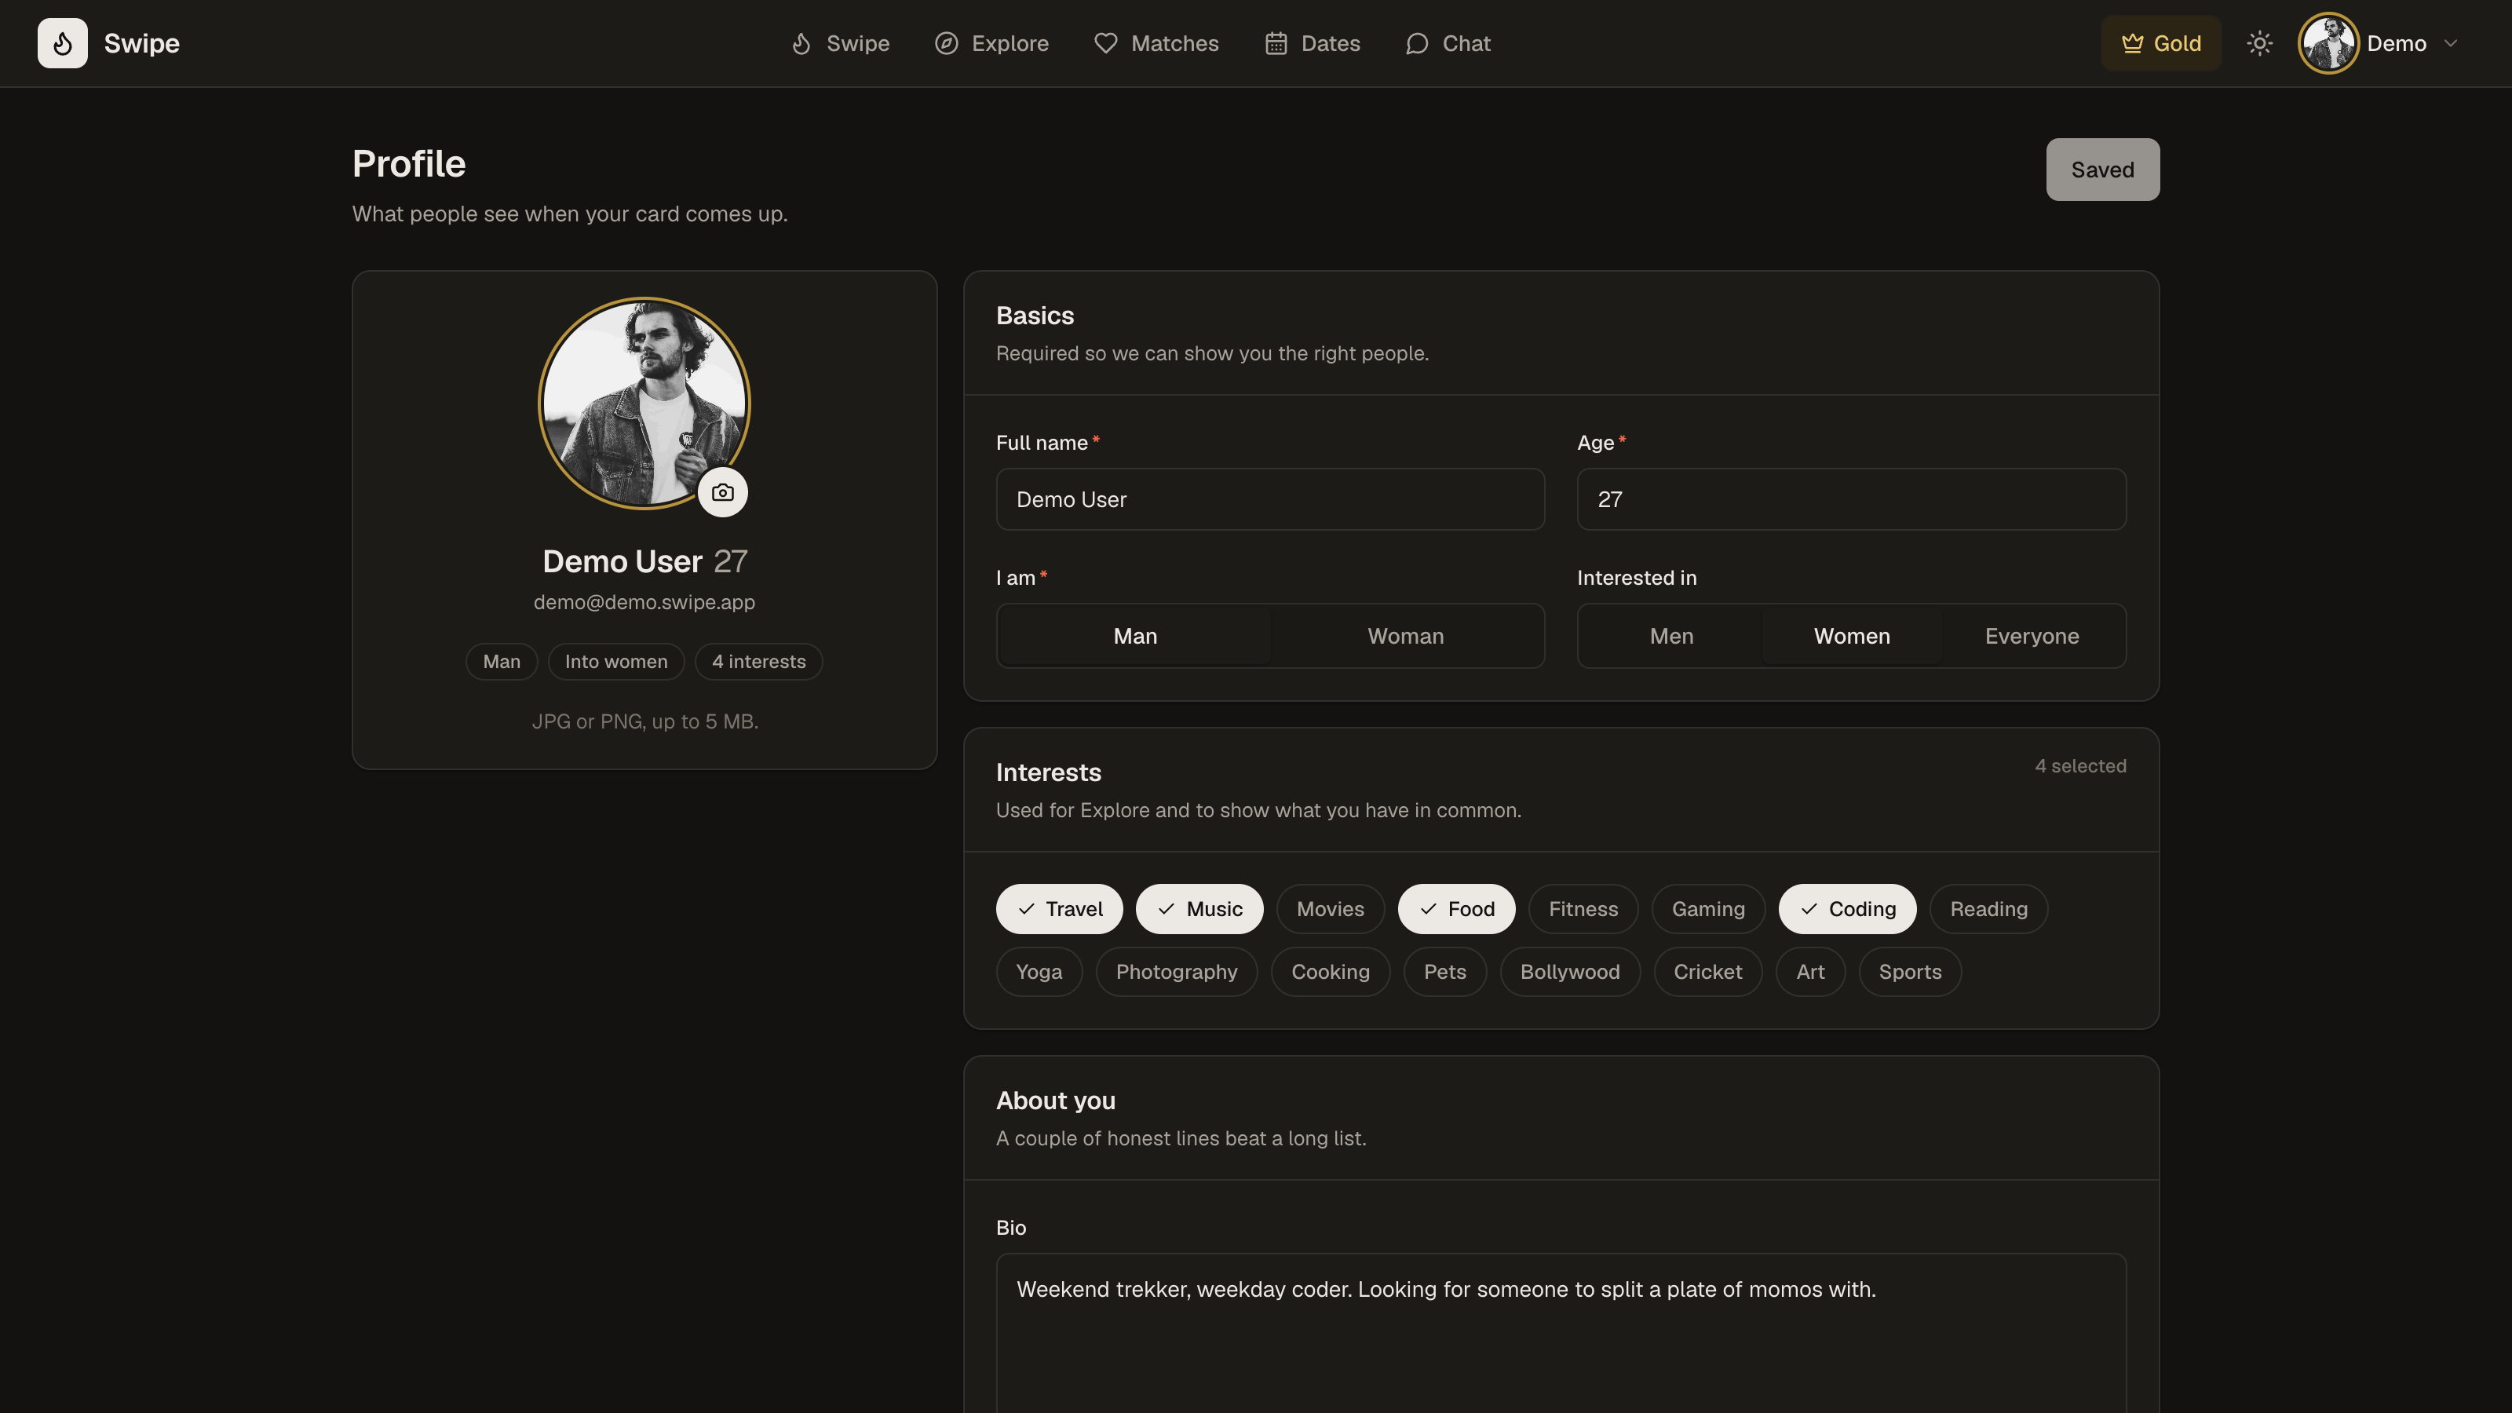Click the '4 interests' badge on profile card

tap(758, 662)
